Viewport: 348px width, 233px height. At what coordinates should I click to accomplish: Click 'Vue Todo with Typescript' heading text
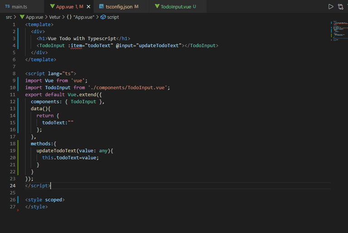82,38
